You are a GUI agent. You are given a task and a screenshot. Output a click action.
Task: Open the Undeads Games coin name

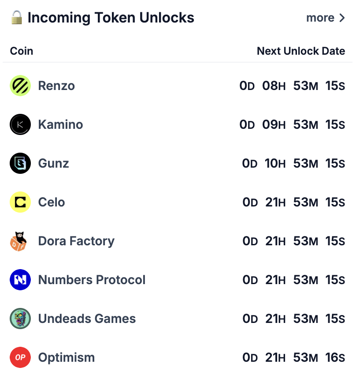[x=87, y=319]
